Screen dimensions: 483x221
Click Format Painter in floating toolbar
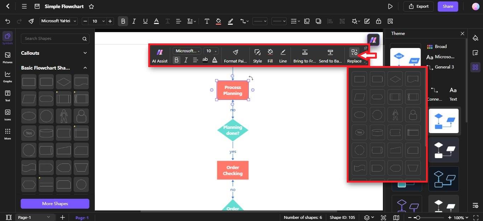(235, 56)
